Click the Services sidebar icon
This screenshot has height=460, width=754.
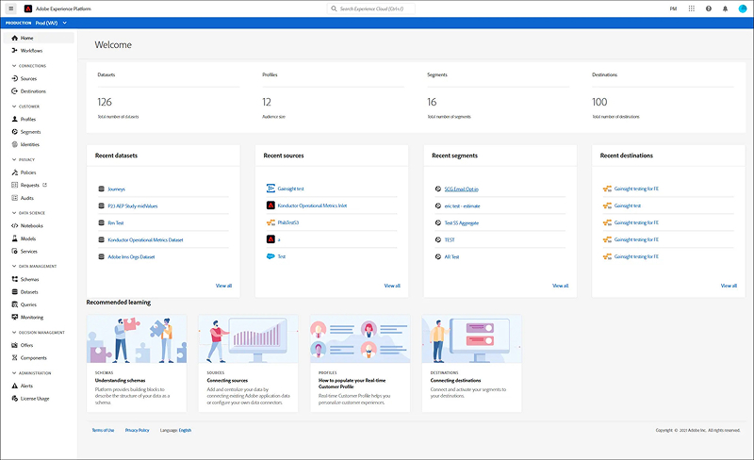(x=14, y=251)
